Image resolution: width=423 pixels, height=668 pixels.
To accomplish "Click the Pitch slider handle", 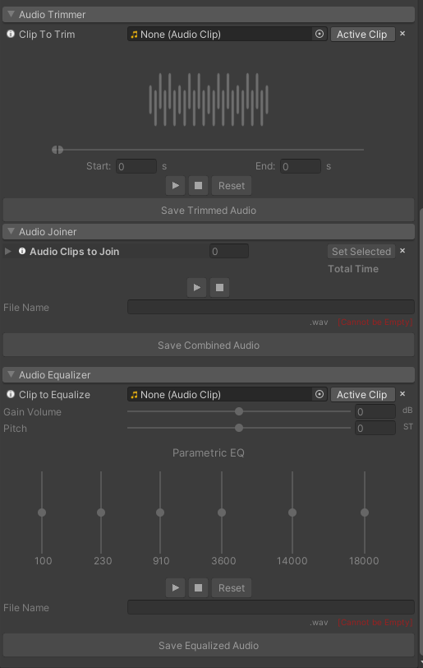I will pyautogui.click(x=239, y=427).
